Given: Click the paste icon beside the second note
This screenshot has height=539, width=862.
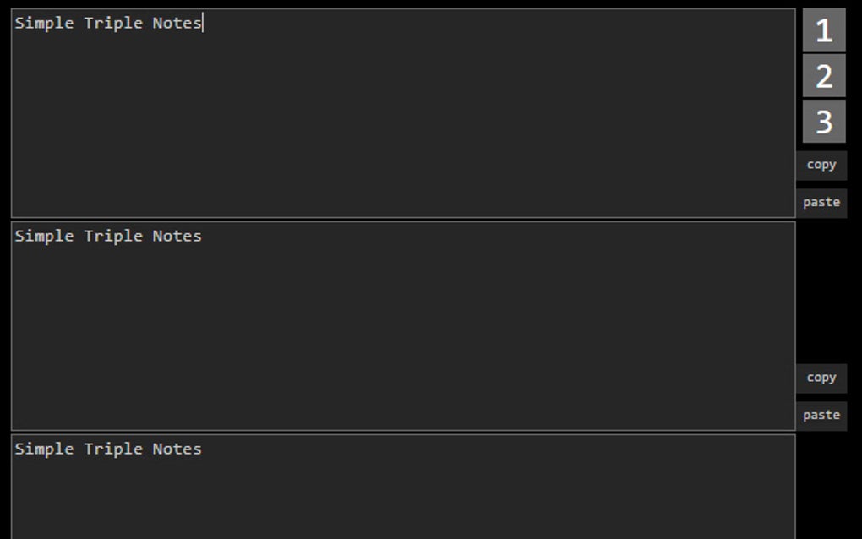Looking at the screenshot, I should pos(821,415).
